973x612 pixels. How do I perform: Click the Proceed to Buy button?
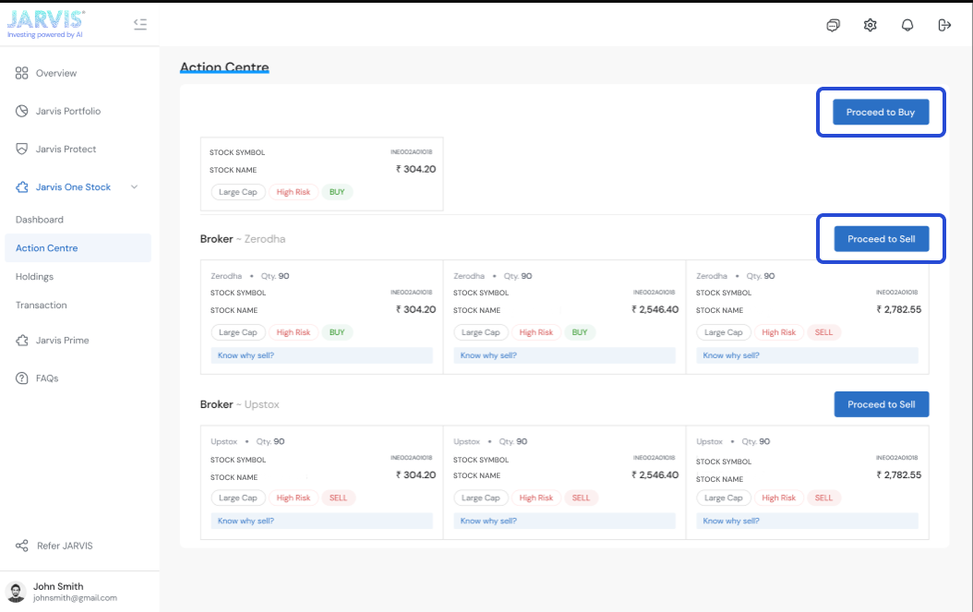pyautogui.click(x=881, y=113)
